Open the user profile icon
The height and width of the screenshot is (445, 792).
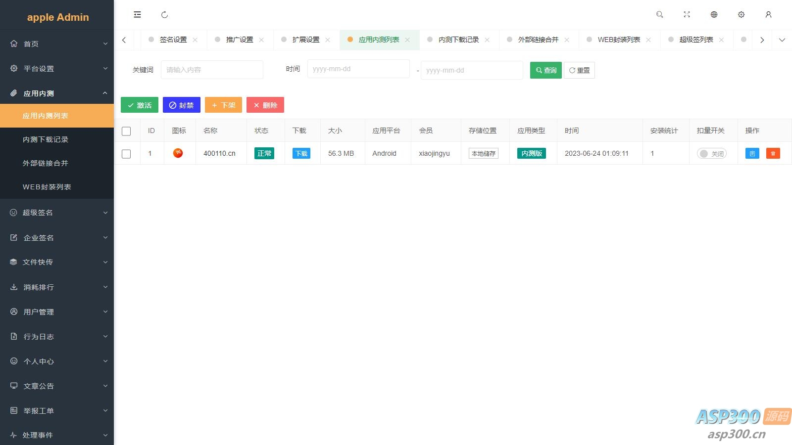coord(768,15)
